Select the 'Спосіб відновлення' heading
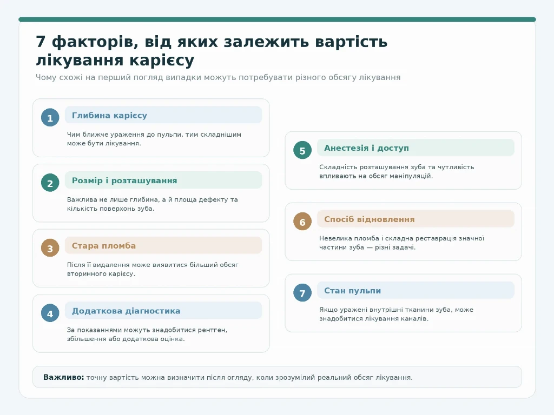This screenshot has width=554, height=415. click(x=369, y=219)
